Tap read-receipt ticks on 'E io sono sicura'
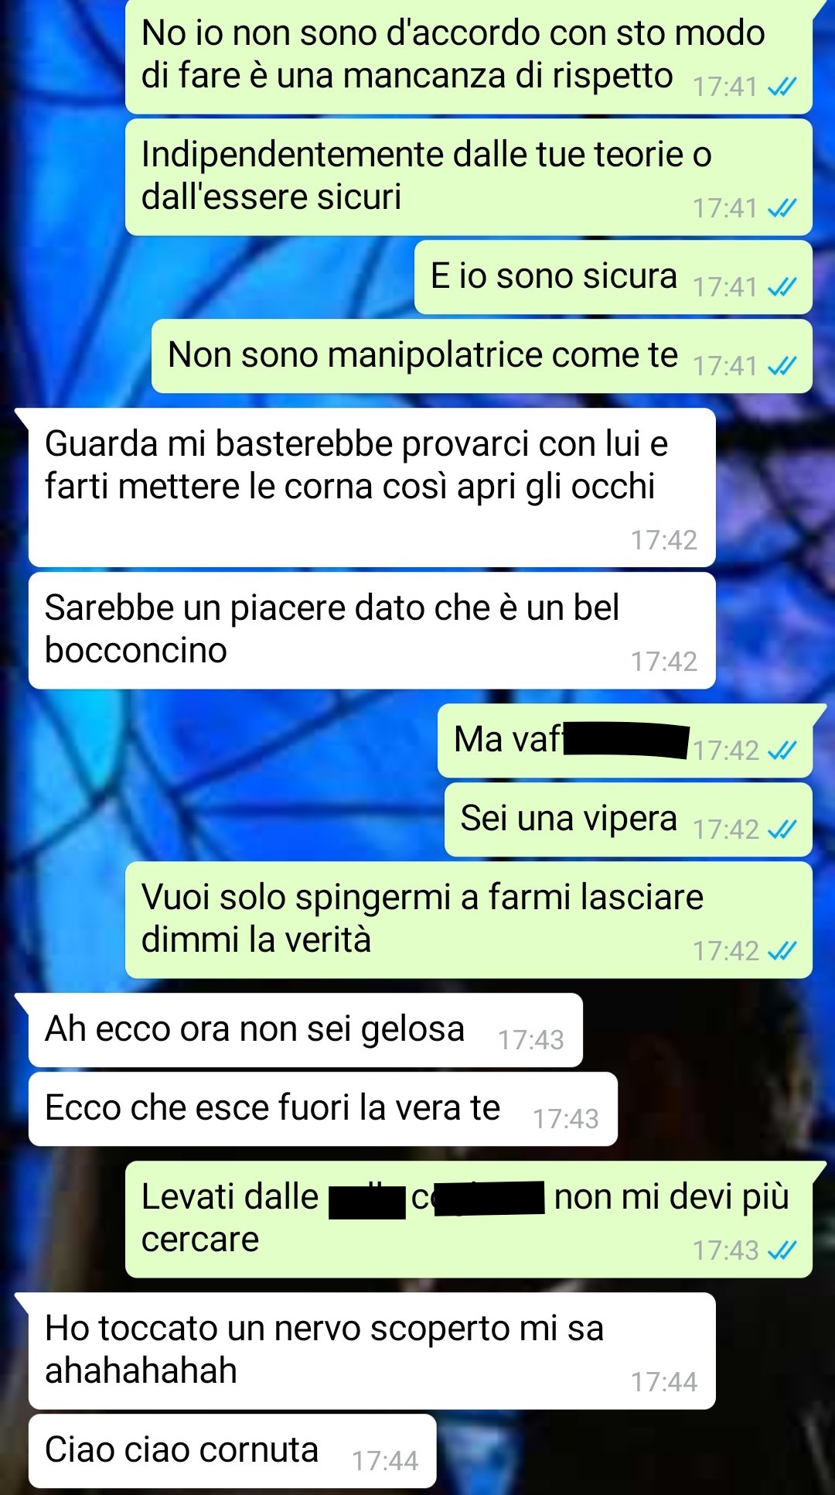Image resolution: width=835 pixels, height=1495 pixels. [782, 287]
